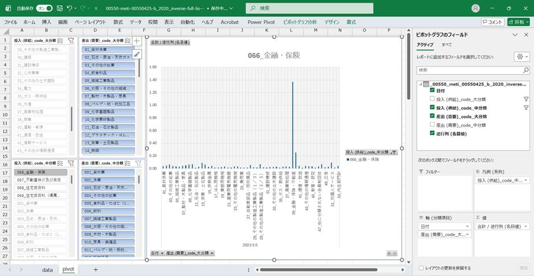Open the ピボットグラフ分析 tab
Screen dimensions: 534x276
tap(300, 22)
